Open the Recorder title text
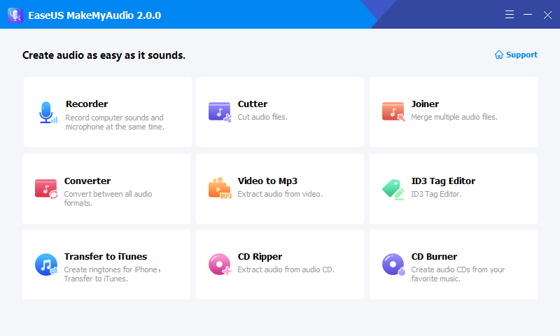 86,104
